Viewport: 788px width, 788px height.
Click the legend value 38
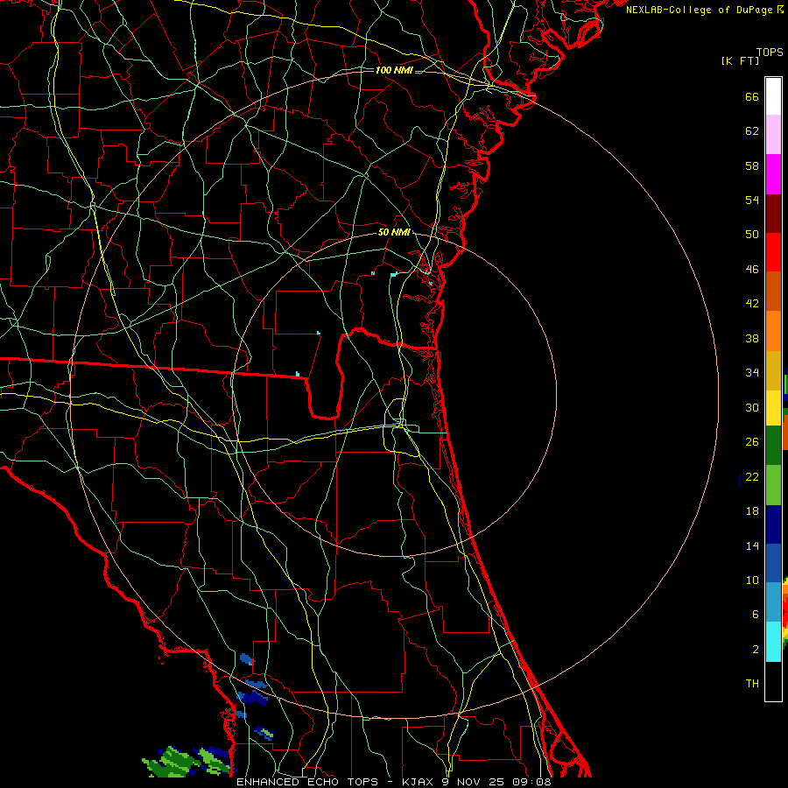tap(752, 338)
